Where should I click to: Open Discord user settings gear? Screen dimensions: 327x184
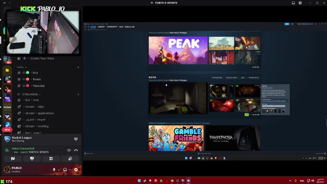point(76,170)
